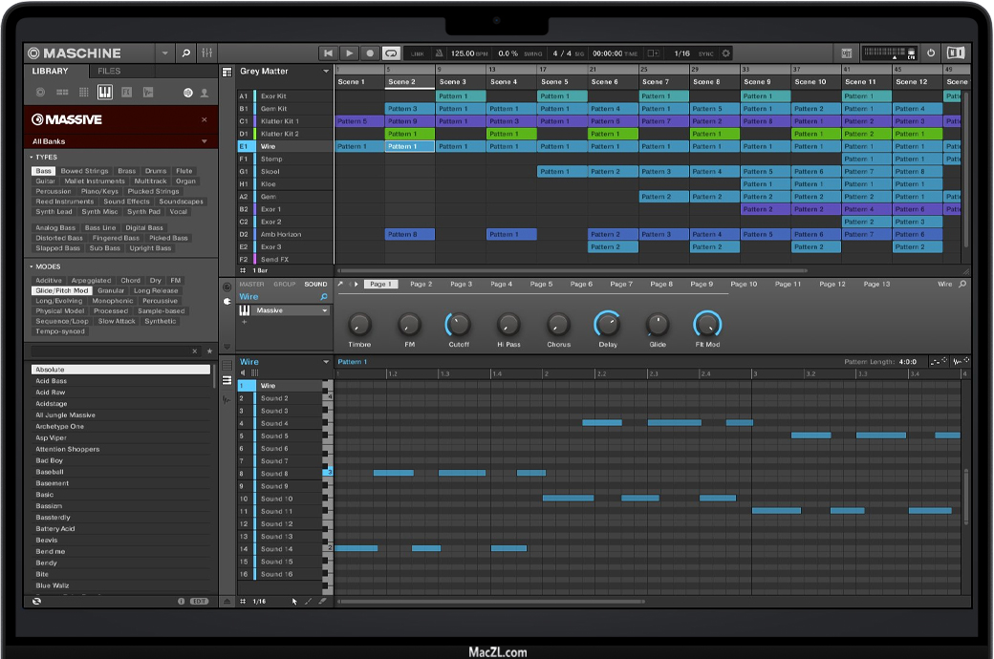This screenshot has height=659, width=994.
Task: Open the Massive plug-in slot dropdown
Action: click(325, 310)
